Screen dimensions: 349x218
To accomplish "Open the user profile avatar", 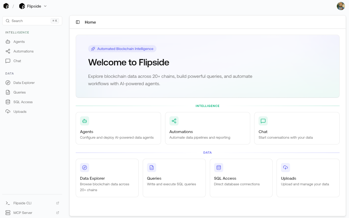I will [x=341, y=6].
